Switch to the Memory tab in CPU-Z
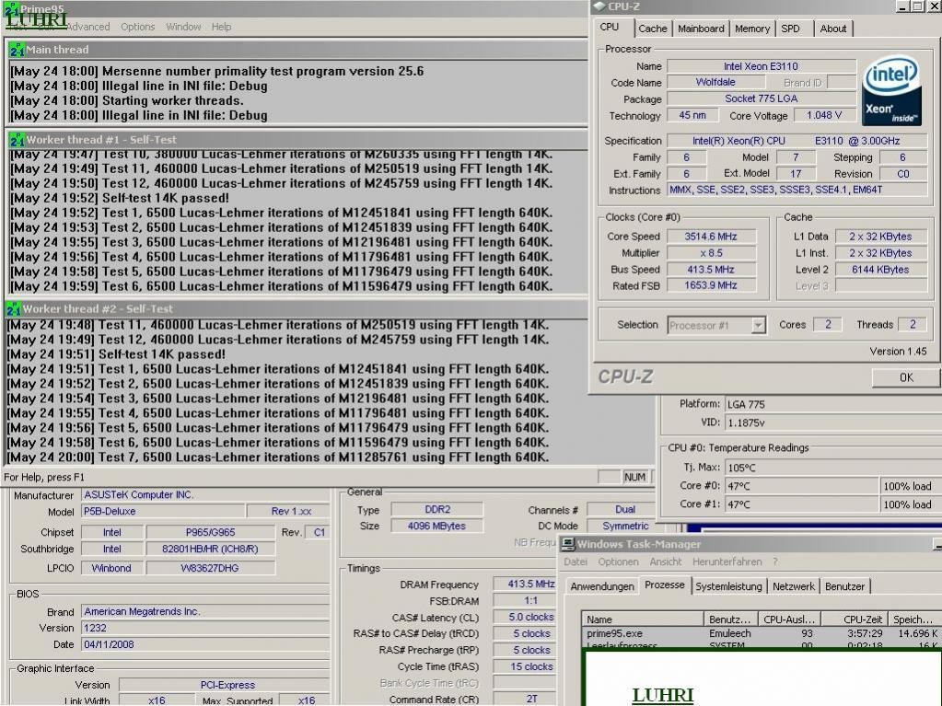Viewport: 942px width, 706px height. click(x=752, y=29)
